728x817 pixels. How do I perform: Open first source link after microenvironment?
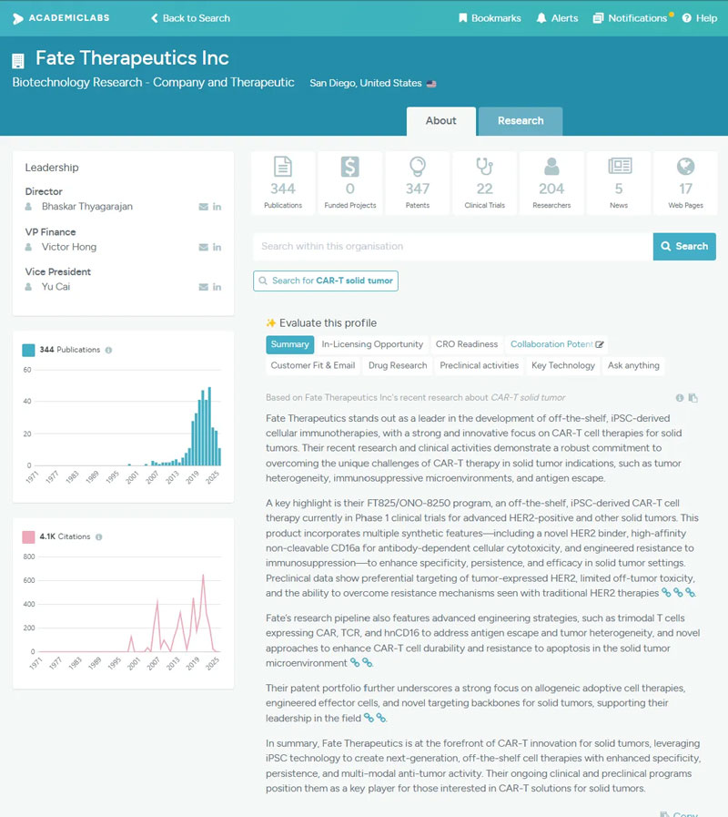coord(355,663)
